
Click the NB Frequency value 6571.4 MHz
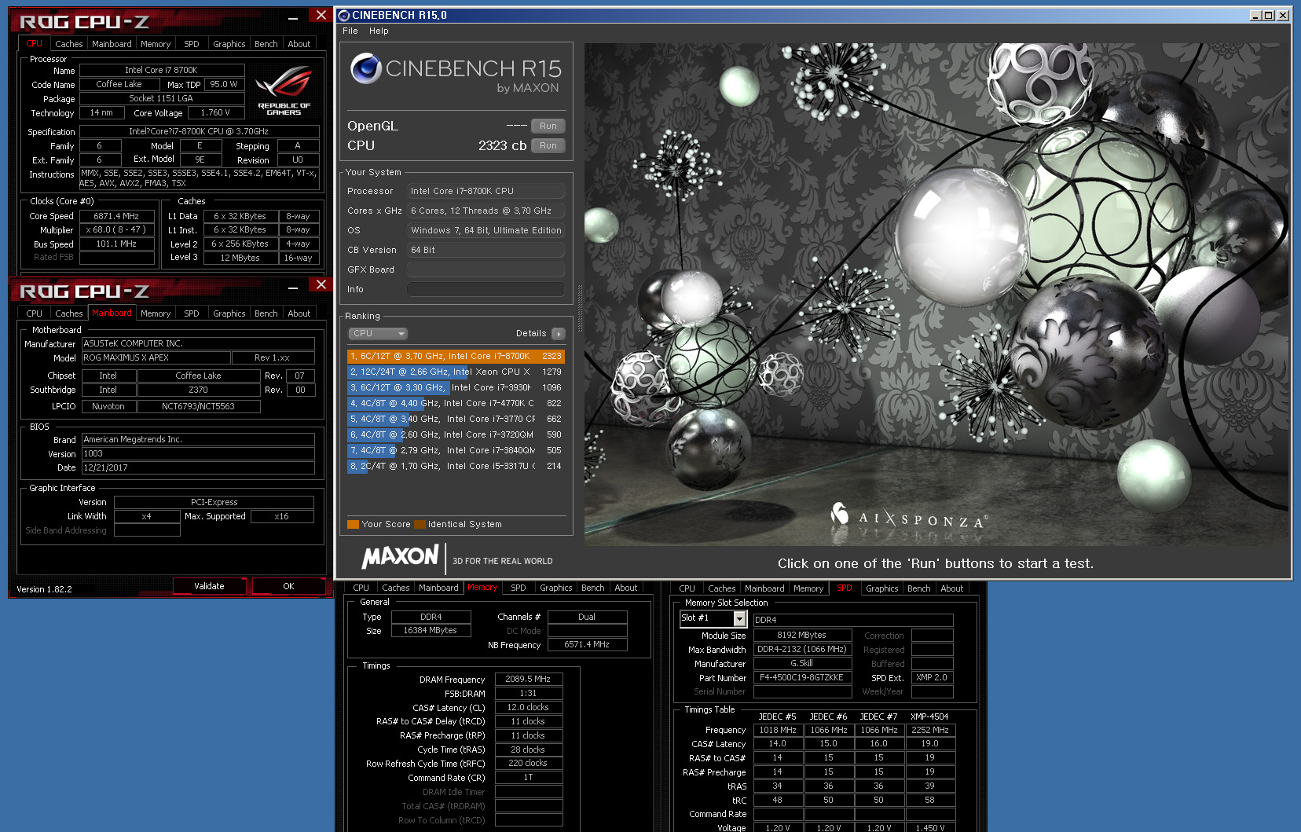tap(587, 644)
